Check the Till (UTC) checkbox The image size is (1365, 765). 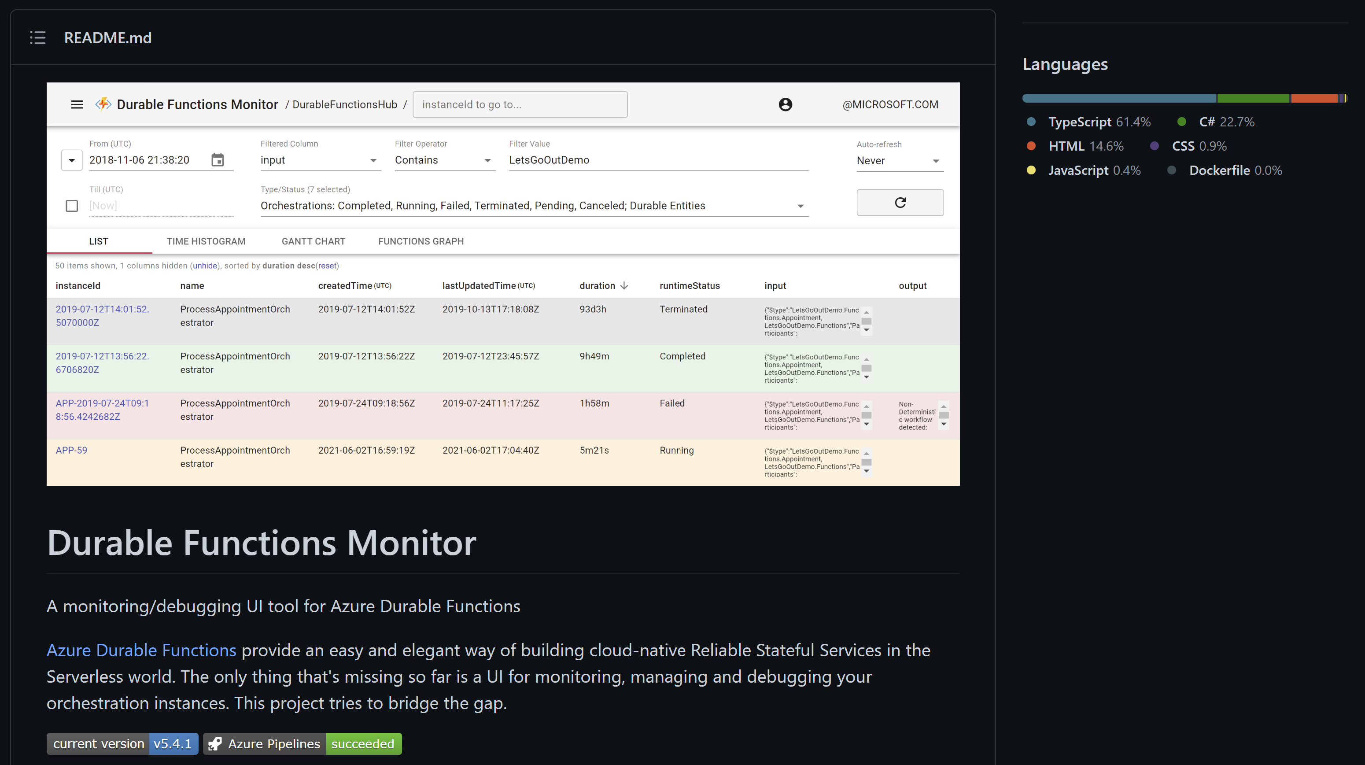point(71,206)
